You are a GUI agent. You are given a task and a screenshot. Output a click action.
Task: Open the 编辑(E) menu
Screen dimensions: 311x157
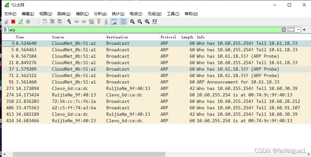(x=28, y=14)
